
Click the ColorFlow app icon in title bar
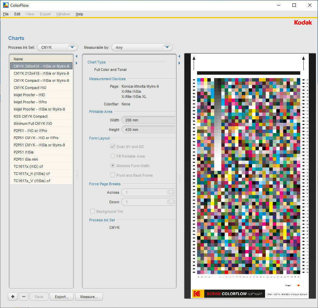(6, 5)
